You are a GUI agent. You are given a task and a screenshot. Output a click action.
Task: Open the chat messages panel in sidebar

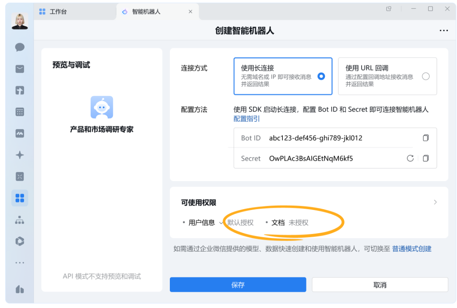[x=19, y=47]
